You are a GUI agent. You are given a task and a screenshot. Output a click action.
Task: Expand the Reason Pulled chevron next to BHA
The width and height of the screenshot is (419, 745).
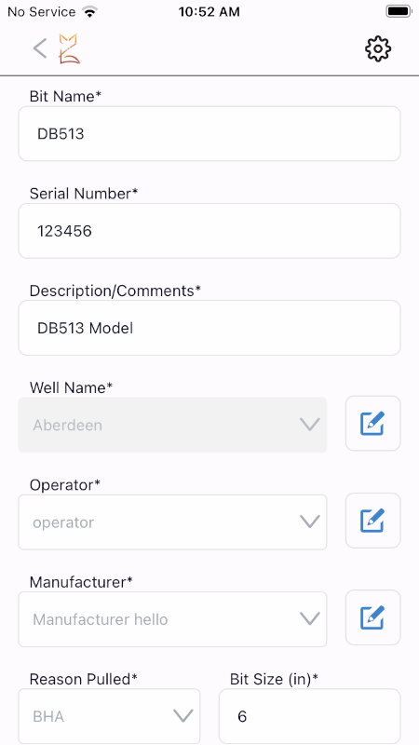pos(182,716)
